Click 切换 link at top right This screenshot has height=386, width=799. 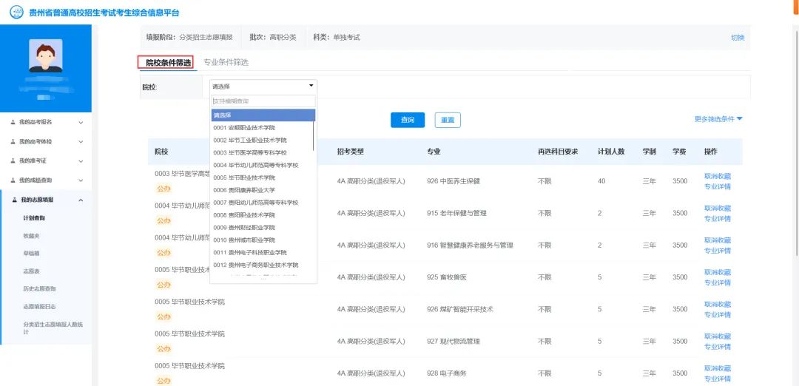click(737, 38)
